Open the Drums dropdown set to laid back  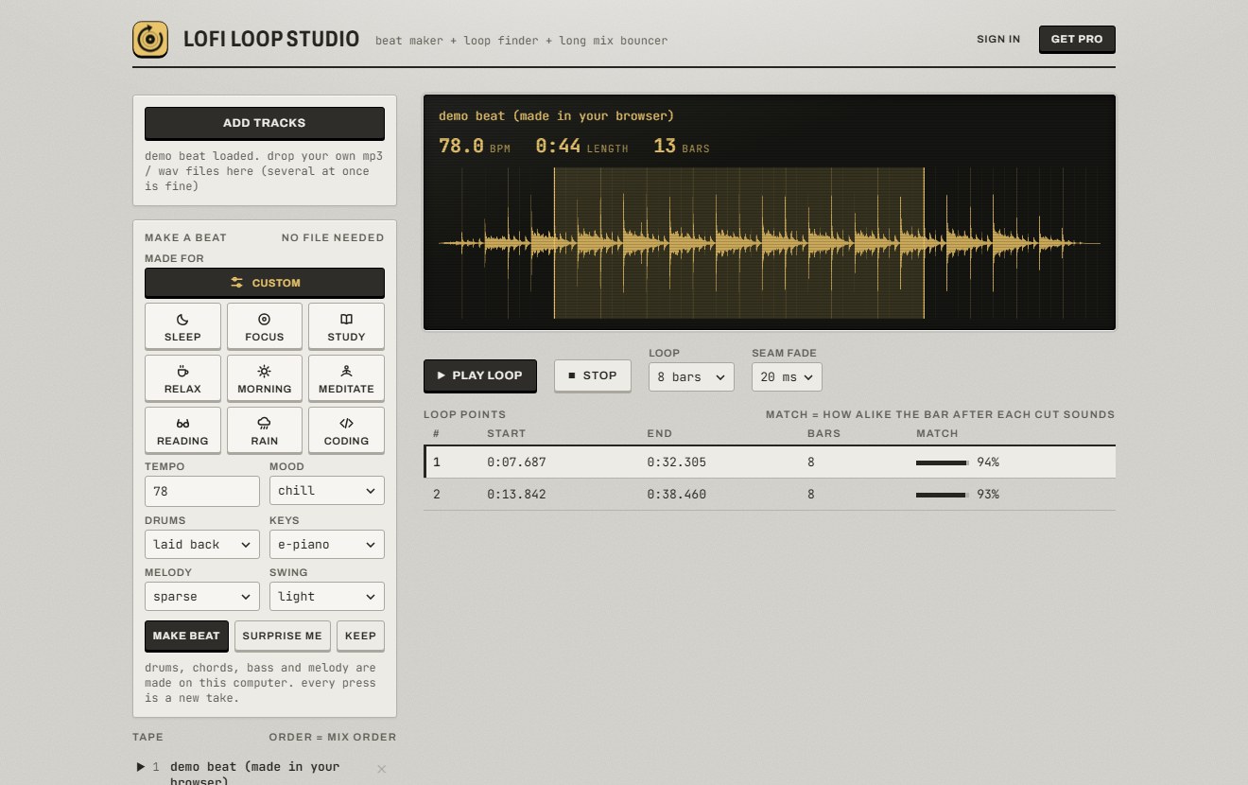click(202, 545)
